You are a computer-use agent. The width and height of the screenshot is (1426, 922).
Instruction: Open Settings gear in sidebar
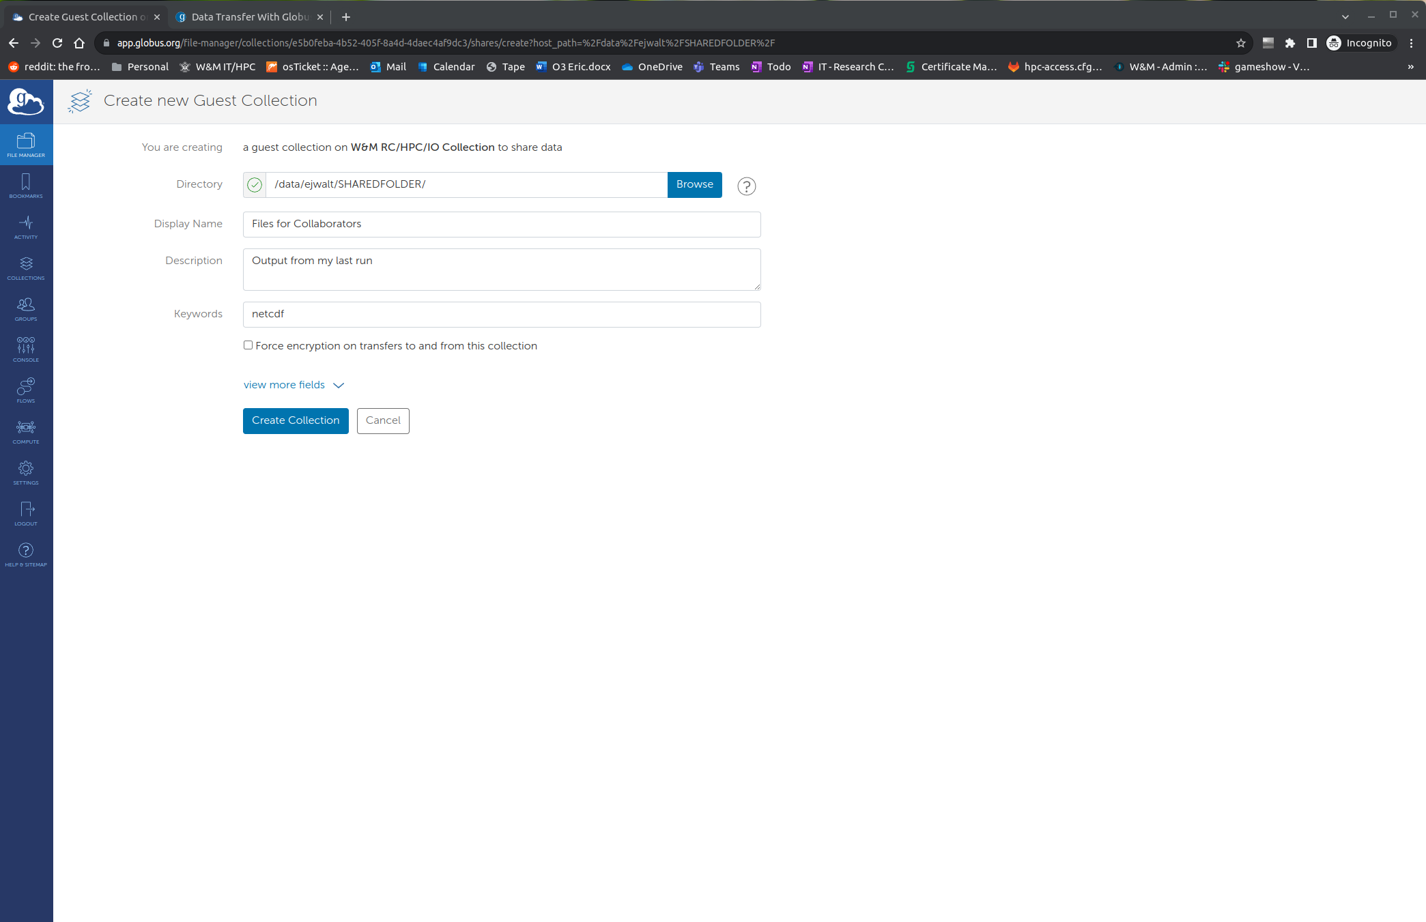pos(26,472)
